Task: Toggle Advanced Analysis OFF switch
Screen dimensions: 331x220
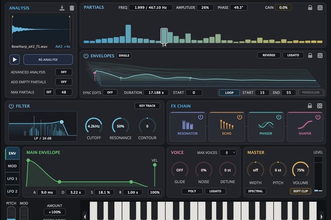Action: pyautogui.click(x=64, y=72)
